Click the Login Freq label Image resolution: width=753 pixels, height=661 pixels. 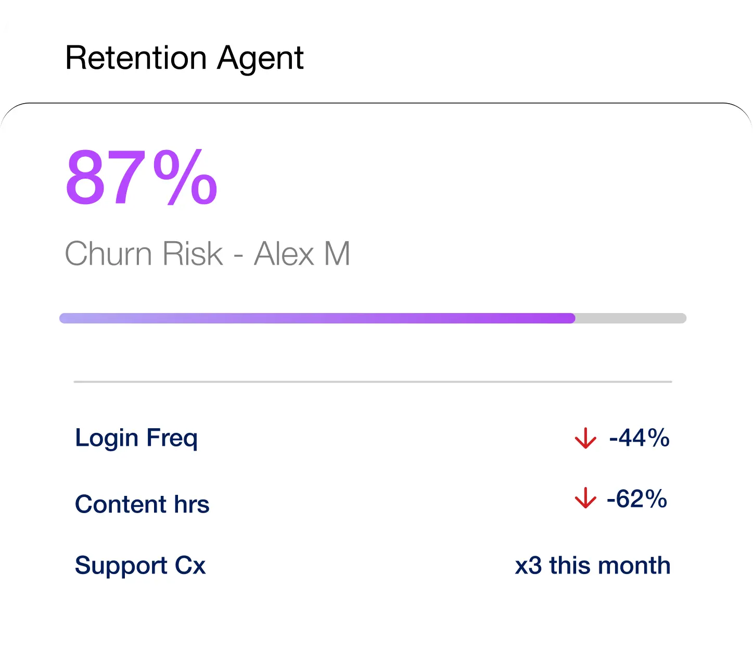pos(136,438)
